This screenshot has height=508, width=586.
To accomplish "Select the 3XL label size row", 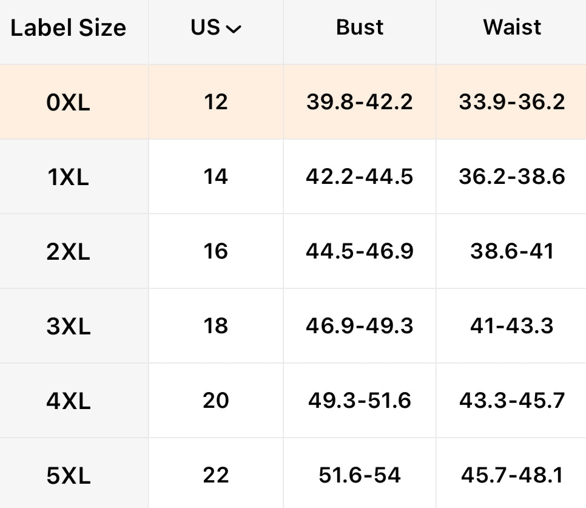I will 68,327.
